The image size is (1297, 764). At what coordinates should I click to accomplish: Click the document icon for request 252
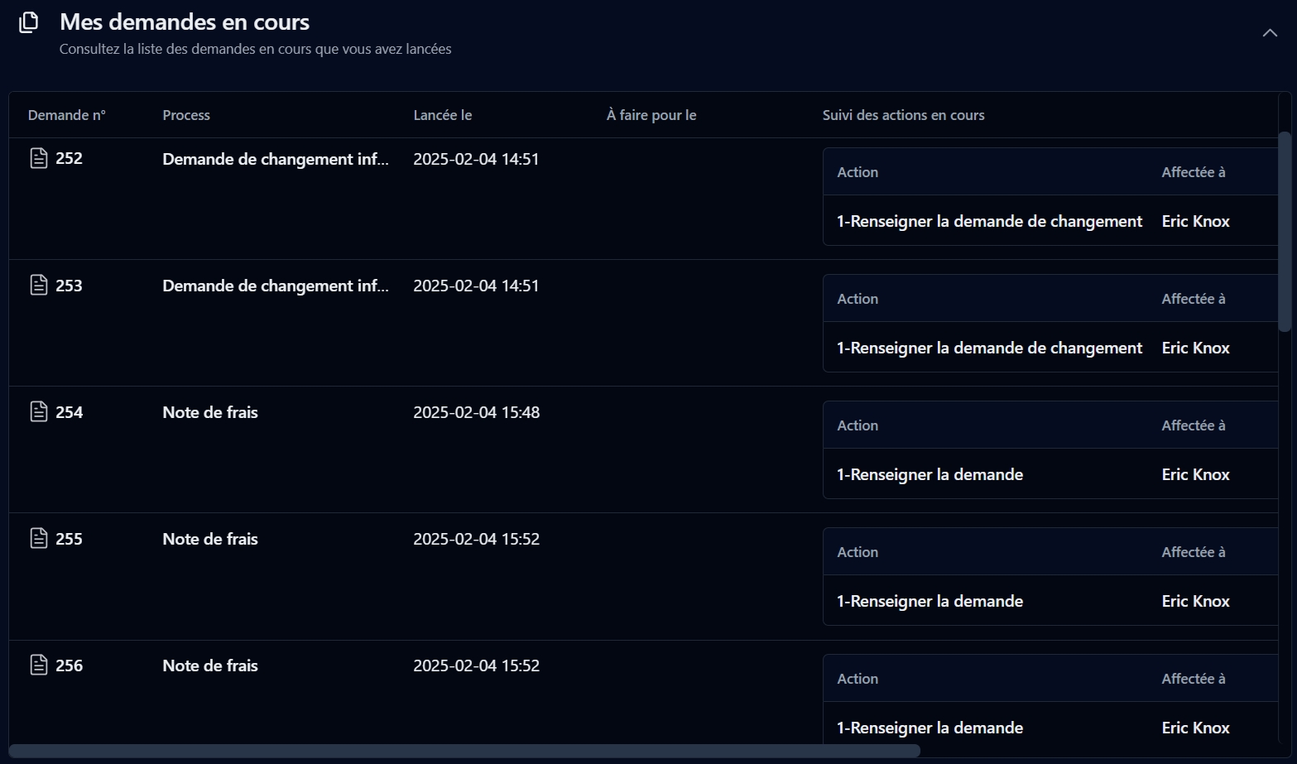[x=39, y=158]
